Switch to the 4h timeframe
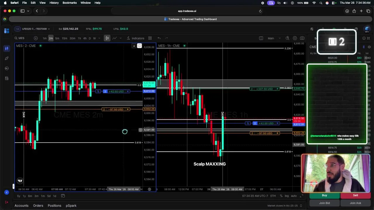The height and width of the screenshot is (210, 374). [x=85, y=38]
